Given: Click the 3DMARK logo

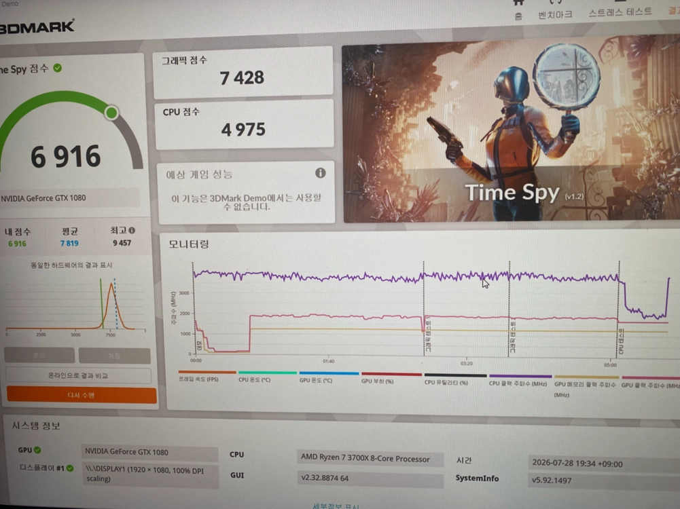Looking at the screenshot, I should [37, 27].
